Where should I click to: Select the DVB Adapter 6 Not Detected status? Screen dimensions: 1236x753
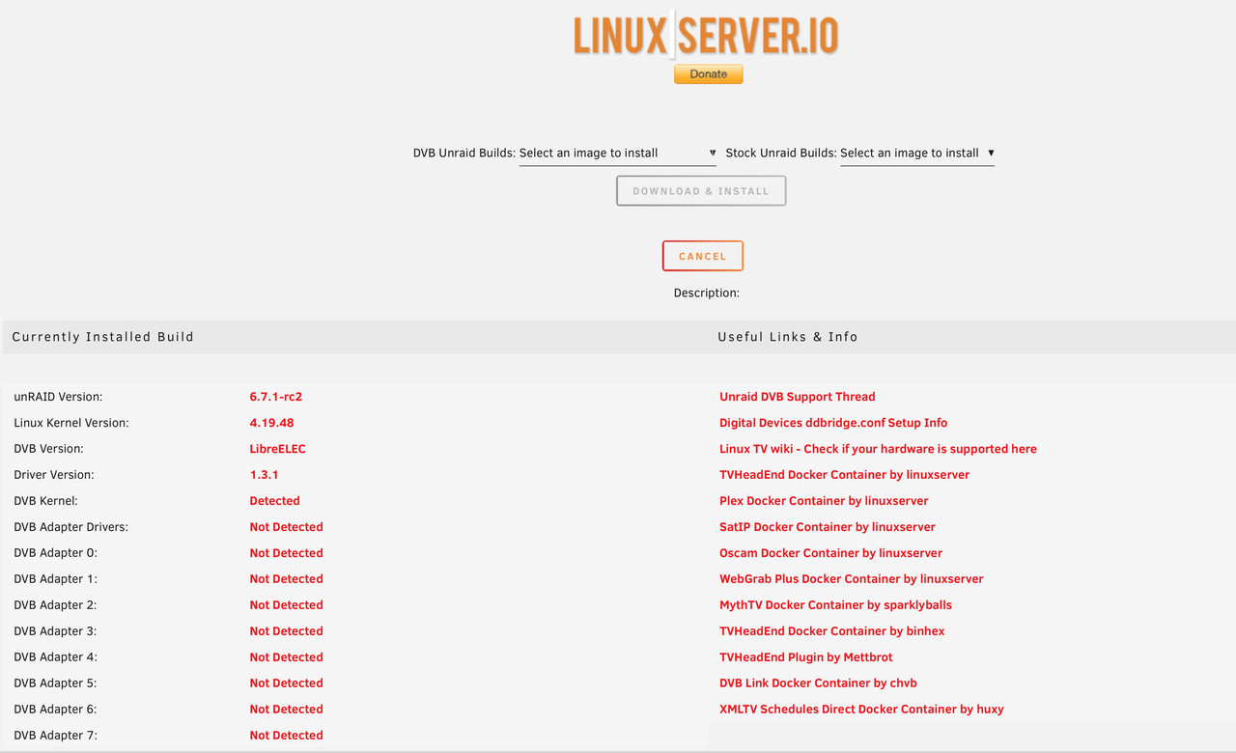(x=286, y=710)
